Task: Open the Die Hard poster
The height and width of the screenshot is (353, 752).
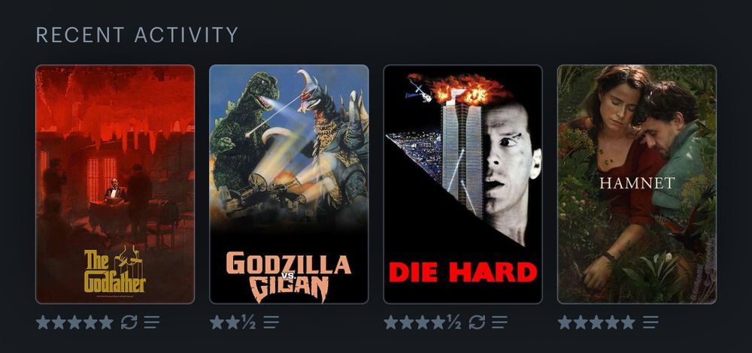Action: pos(462,185)
